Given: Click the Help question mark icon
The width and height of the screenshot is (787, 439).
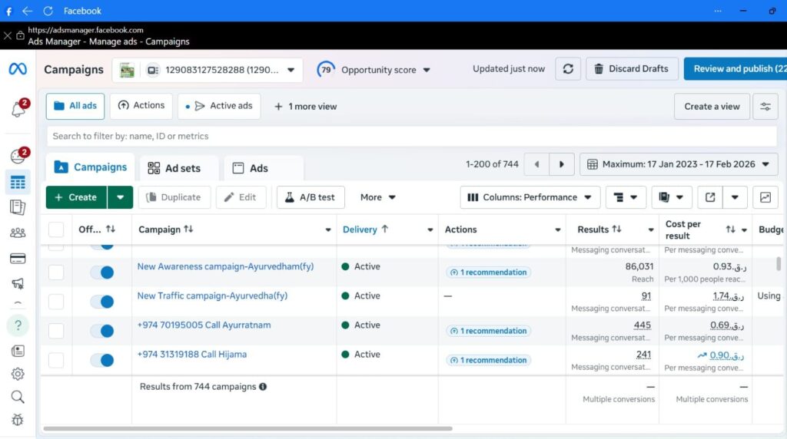Looking at the screenshot, I should click(18, 325).
